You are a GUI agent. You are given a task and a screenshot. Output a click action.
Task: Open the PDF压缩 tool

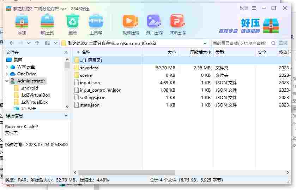point(177,25)
